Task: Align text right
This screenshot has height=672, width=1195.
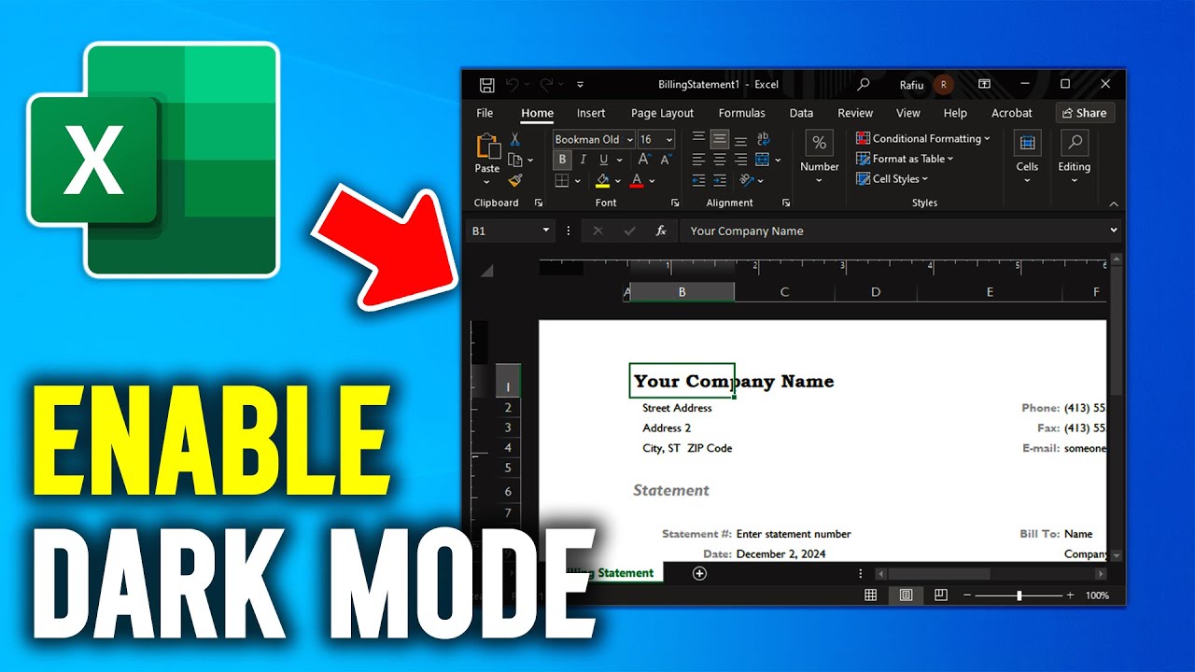Action: tap(740, 160)
